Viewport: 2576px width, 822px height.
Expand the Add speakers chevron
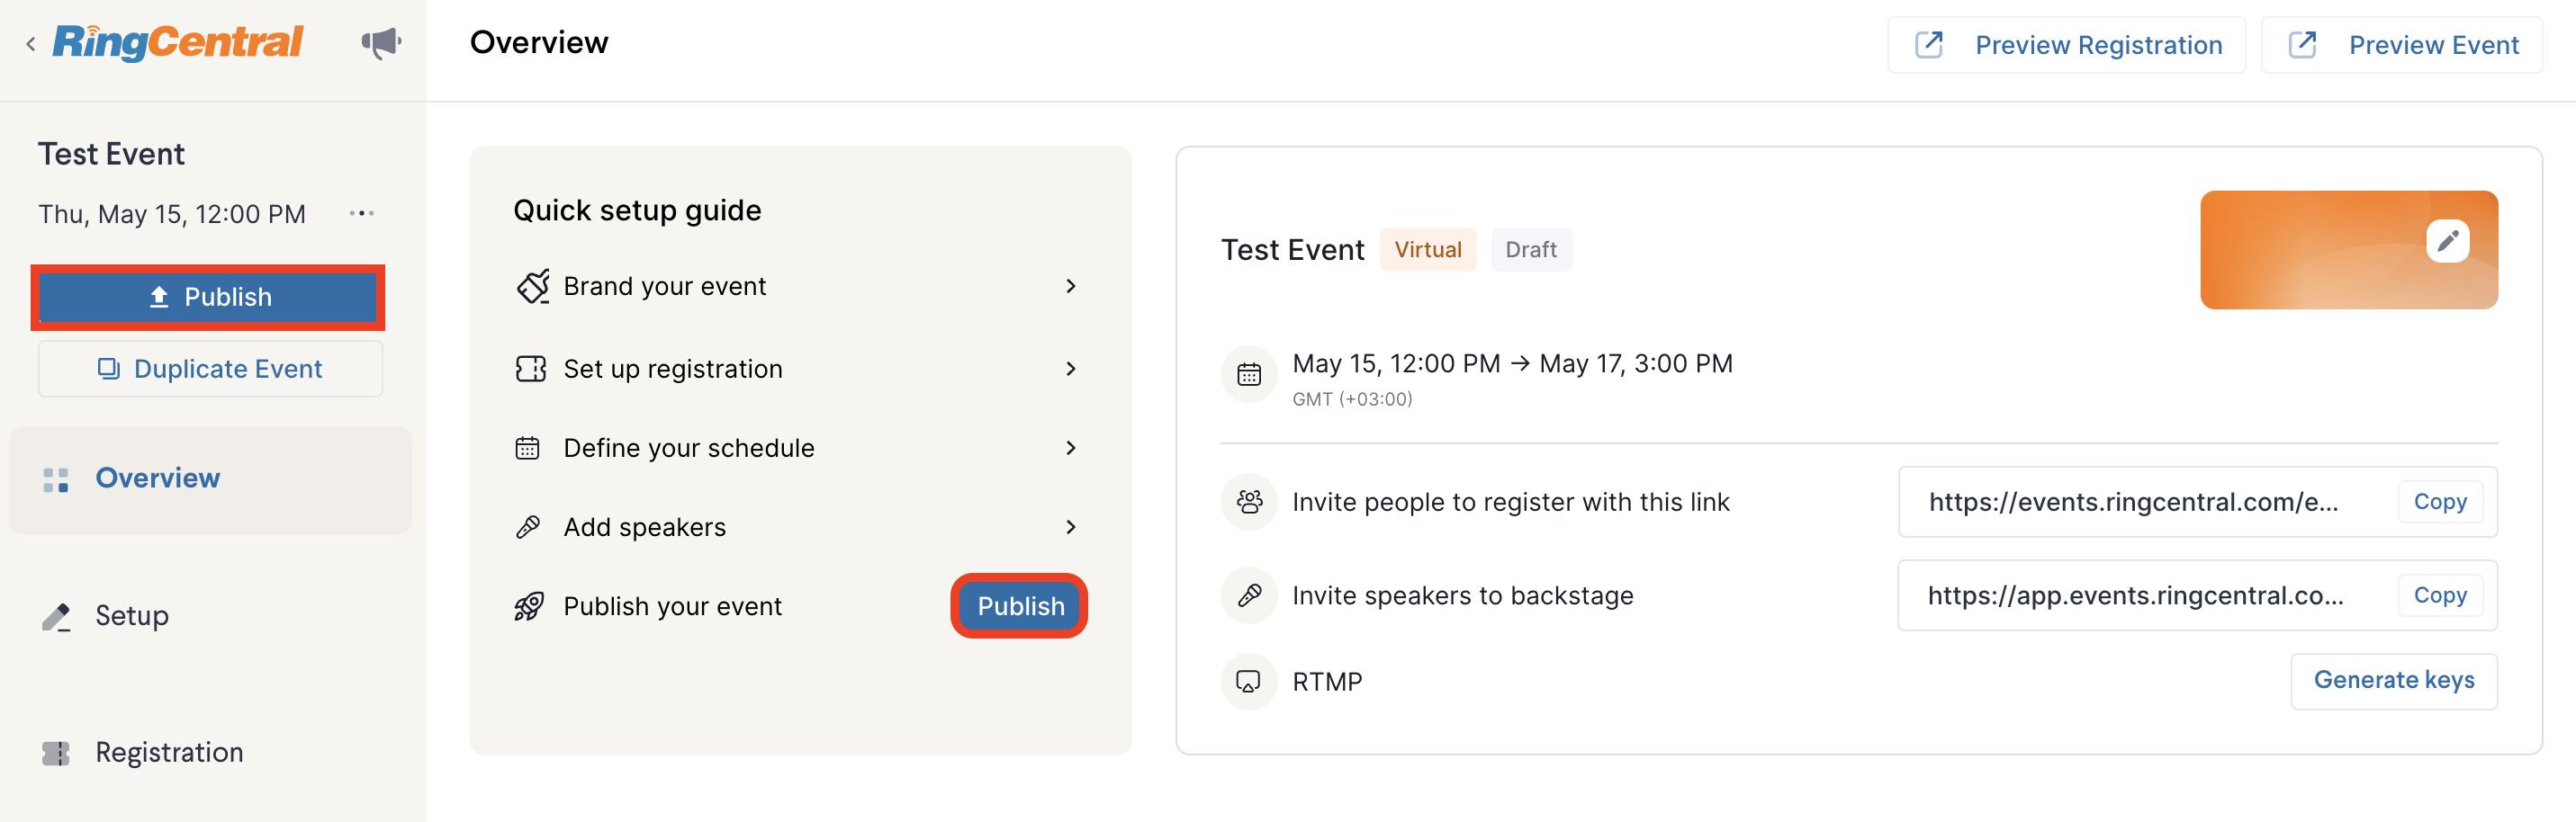[x=1070, y=527]
